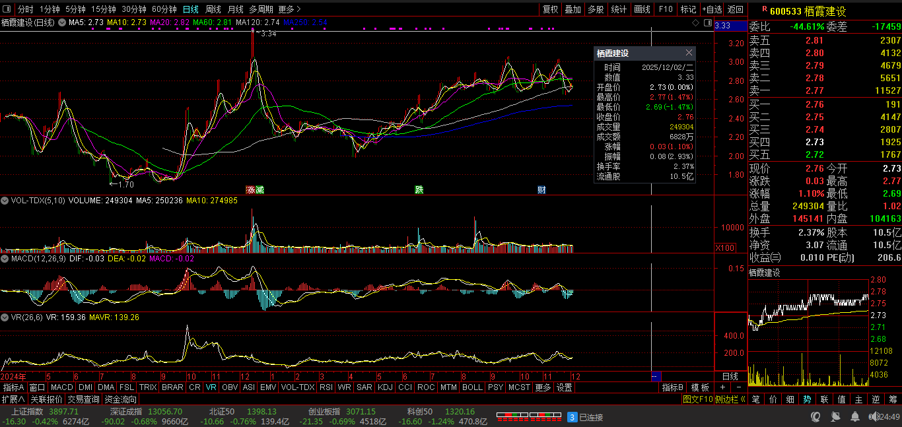The width and height of the screenshot is (902, 427).
Task: Expand the dropdown arrow next to 栖霞建设(日线)
Action: 62,23
